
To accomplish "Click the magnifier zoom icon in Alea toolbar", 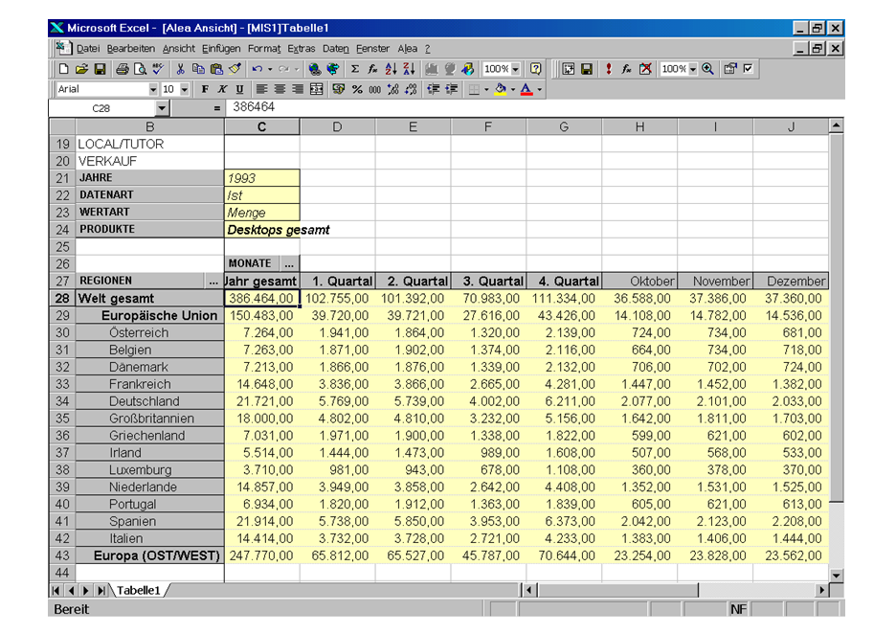I will (708, 69).
